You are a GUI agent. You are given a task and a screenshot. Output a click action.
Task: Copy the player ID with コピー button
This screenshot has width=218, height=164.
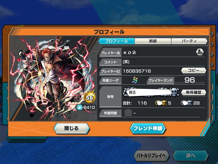pos(193,71)
